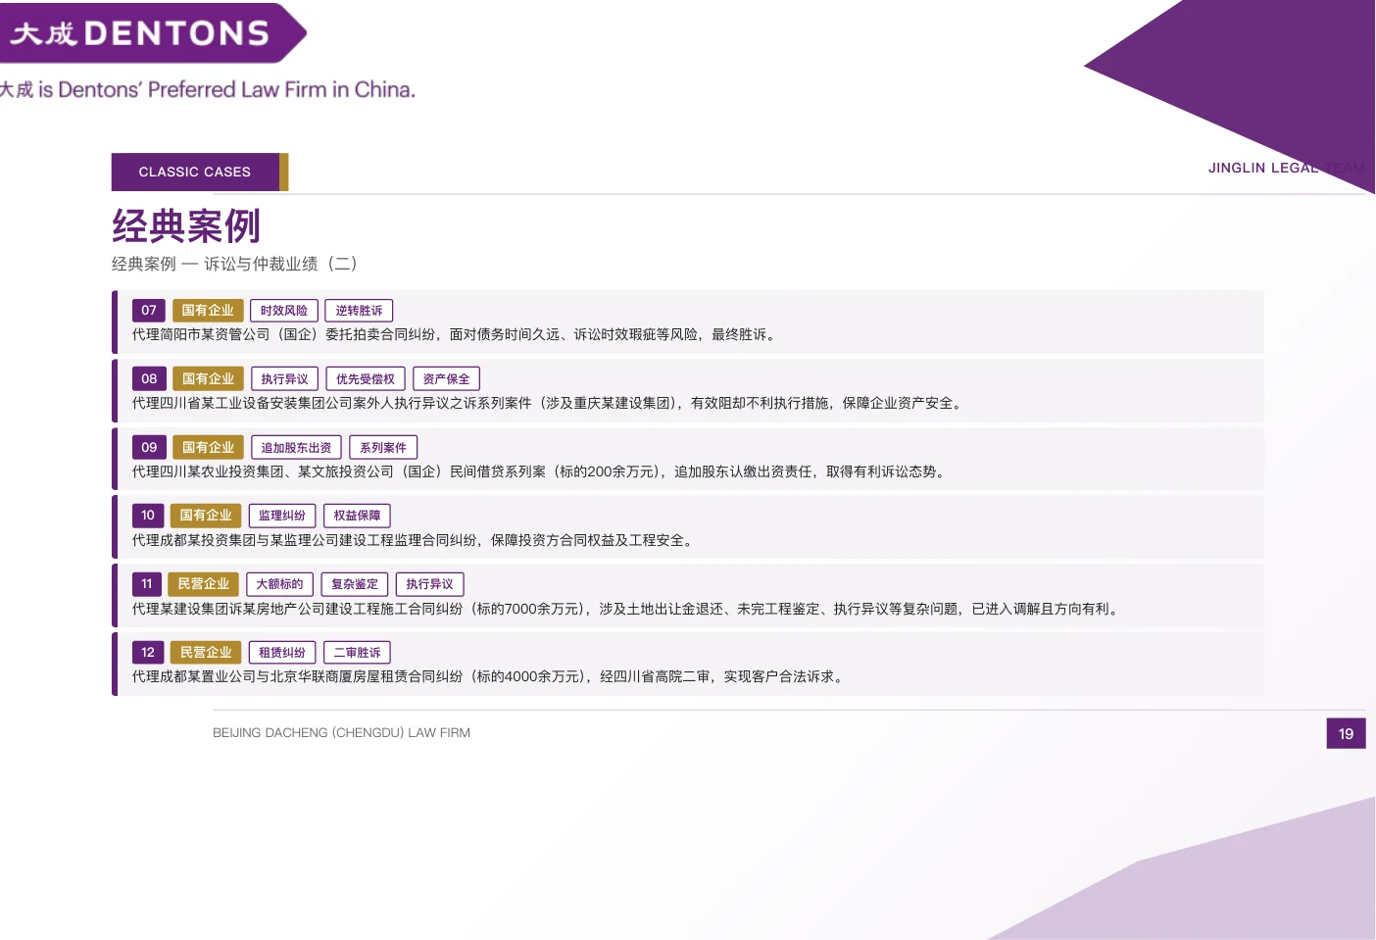Image resolution: width=1376 pixels, height=940 pixels.
Task: Click case number badge 11
Action: tap(147, 584)
